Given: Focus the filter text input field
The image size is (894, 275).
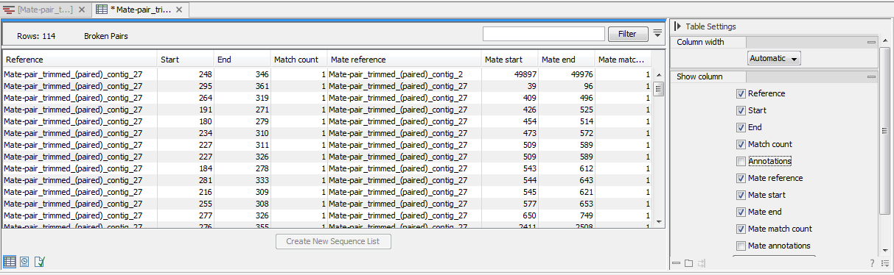Looking at the screenshot, I should tap(544, 34).
